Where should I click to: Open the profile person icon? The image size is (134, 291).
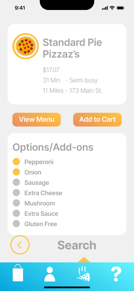[50, 274]
